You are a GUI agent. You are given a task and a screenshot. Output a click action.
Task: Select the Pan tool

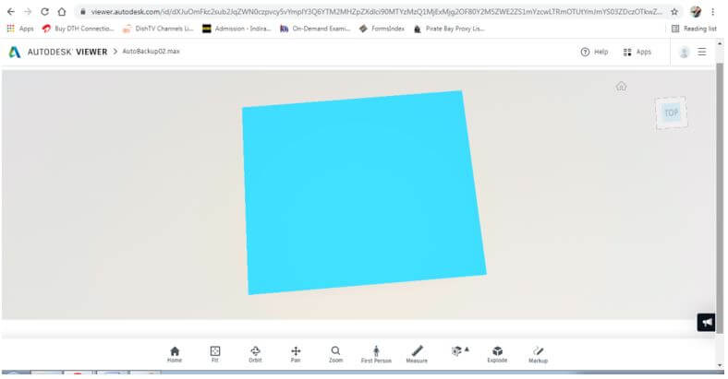tap(296, 354)
